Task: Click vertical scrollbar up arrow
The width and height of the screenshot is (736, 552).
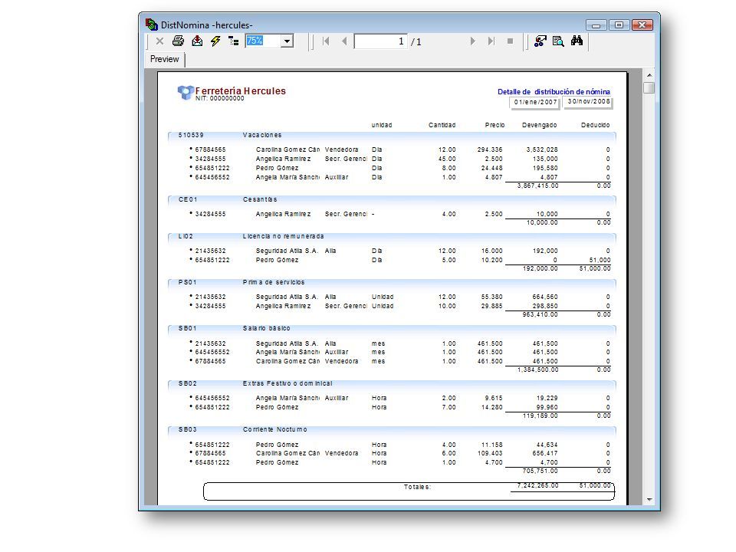Action: pos(649,75)
